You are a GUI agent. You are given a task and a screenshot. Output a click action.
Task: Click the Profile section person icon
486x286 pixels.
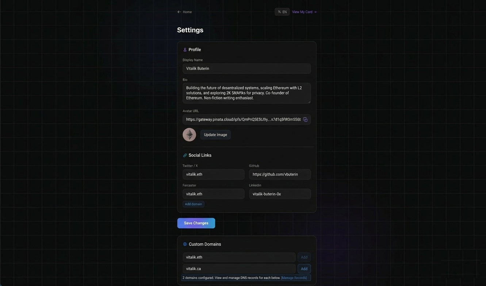tap(185, 50)
